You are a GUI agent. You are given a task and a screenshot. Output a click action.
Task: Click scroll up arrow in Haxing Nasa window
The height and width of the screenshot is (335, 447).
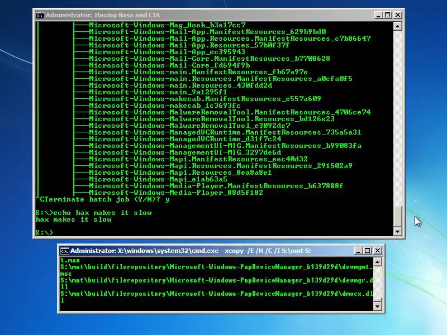[397, 26]
